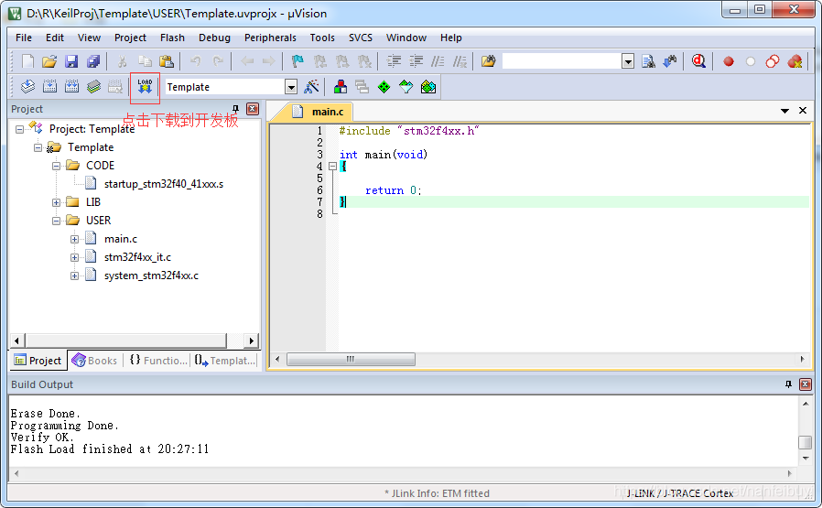Viewport: 822px width, 508px height.
Task: Switch to the Templates panel tab
Action: 224,361
